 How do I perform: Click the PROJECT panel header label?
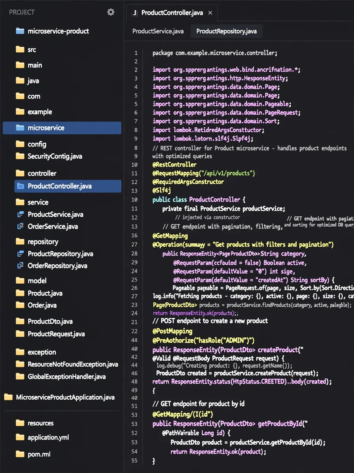click(22, 12)
